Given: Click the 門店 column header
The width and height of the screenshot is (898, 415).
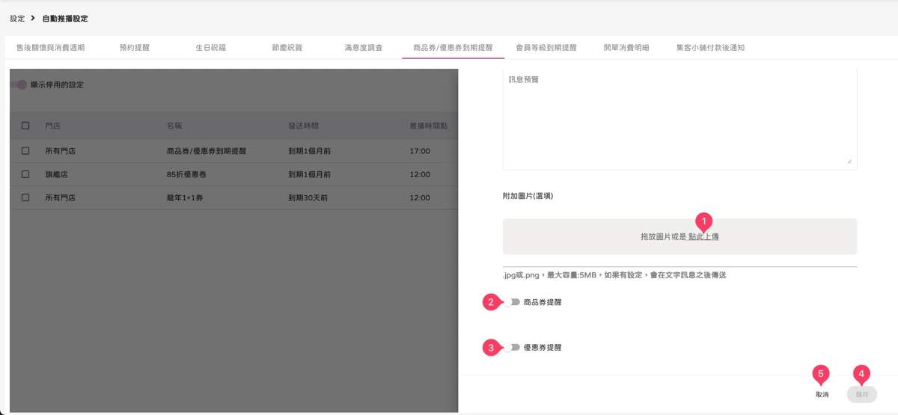Looking at the screenshot, I should [x=53, y=126].
